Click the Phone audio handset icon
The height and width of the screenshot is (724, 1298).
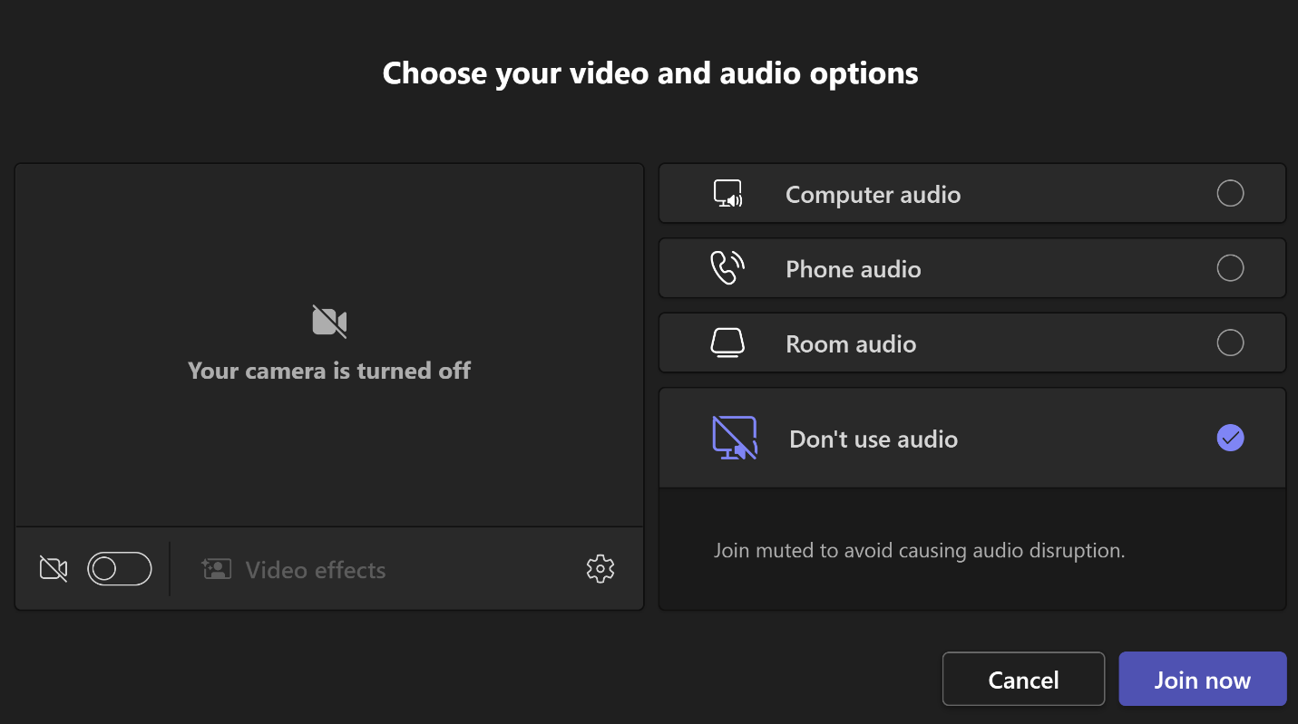point(727,268)
